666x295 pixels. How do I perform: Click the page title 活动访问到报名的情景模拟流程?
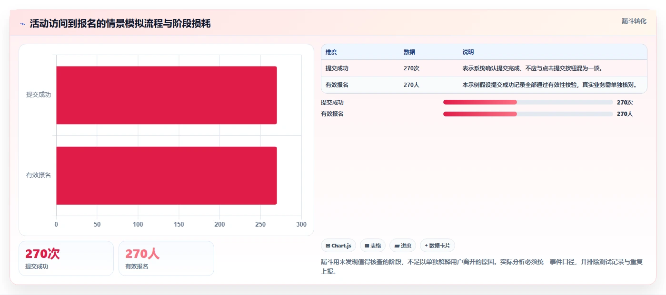pyautogui.click(x=120, y=24)
